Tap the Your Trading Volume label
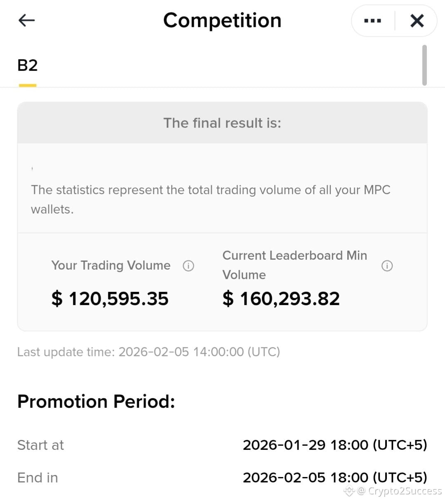The width and height of the screenshot is (445, 501). coord(111,265)
